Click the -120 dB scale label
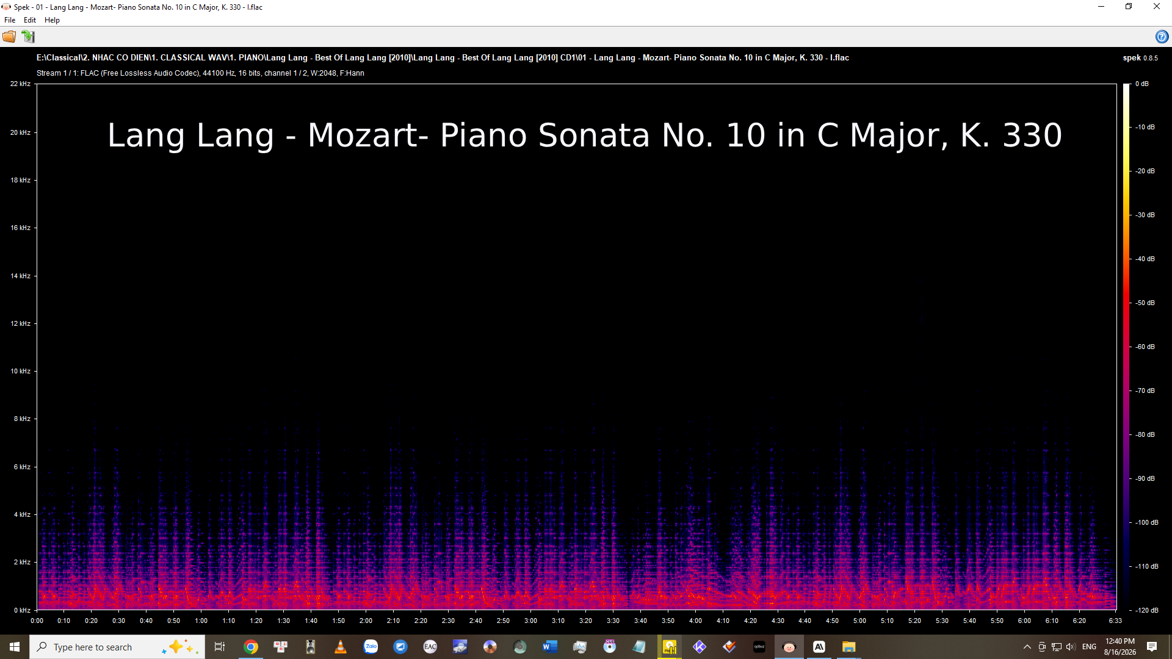The height and width of the screenshot is (659, 1172). click(1147, 610)
